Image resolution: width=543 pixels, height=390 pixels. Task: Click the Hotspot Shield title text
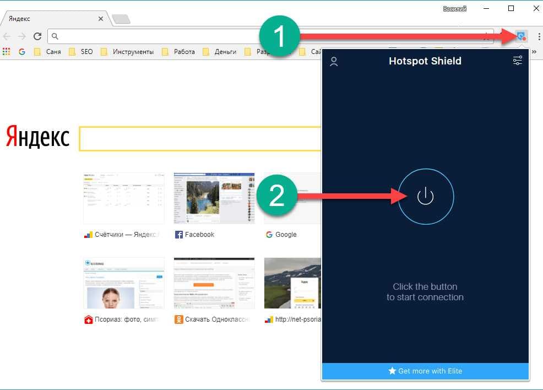coord(425,61)
